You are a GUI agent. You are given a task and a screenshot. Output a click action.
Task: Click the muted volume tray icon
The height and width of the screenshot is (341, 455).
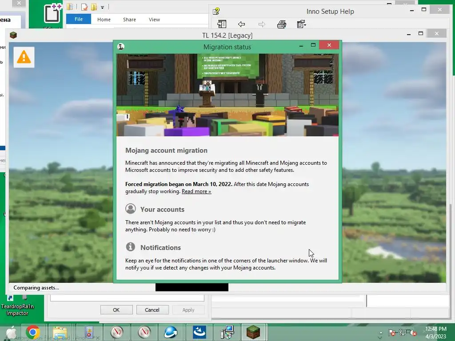[x=413, y=333]
